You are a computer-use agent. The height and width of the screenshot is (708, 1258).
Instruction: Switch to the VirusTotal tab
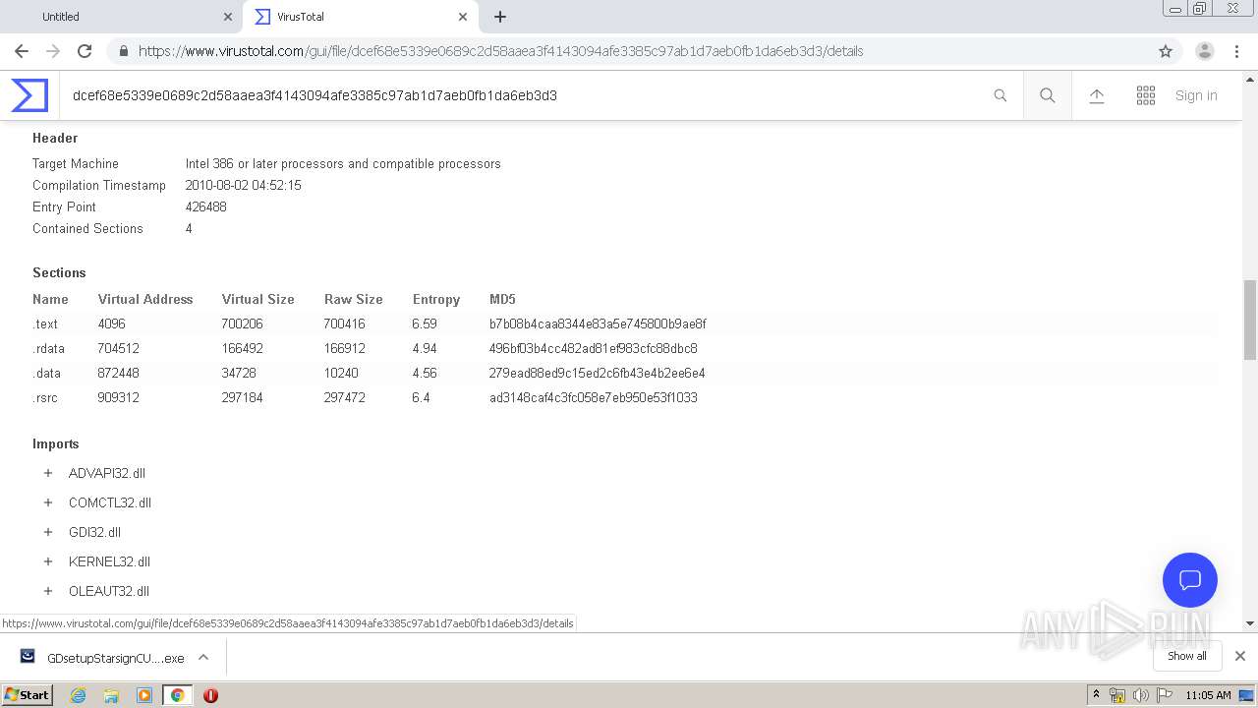(359, 17)
